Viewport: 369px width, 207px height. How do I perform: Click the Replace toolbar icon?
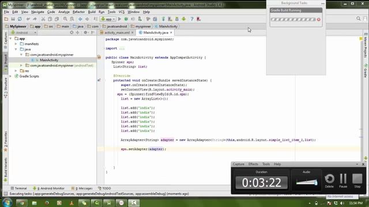(71, 19)
